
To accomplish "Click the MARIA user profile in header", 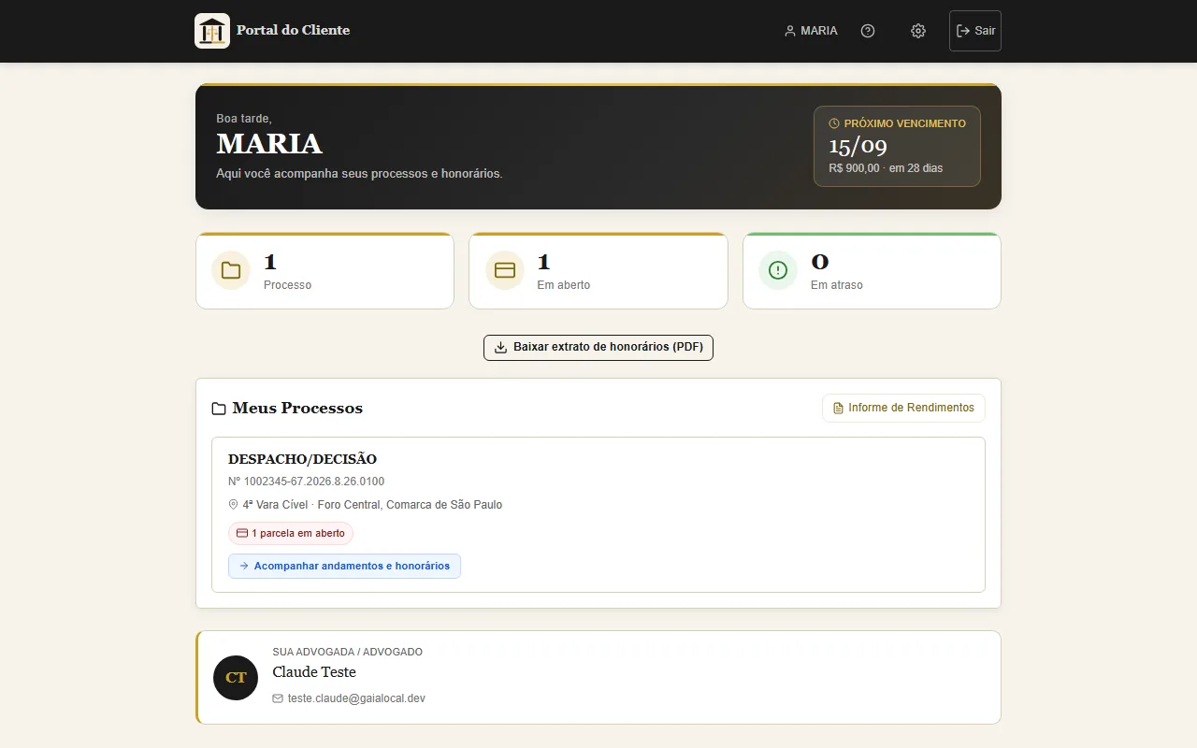I will 811,31.
